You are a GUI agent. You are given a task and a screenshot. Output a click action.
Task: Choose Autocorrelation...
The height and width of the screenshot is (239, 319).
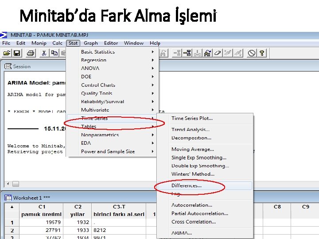(x=205, y=205)
